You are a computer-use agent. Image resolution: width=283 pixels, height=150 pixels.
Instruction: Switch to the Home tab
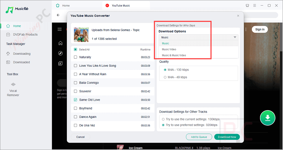point(63,6)
